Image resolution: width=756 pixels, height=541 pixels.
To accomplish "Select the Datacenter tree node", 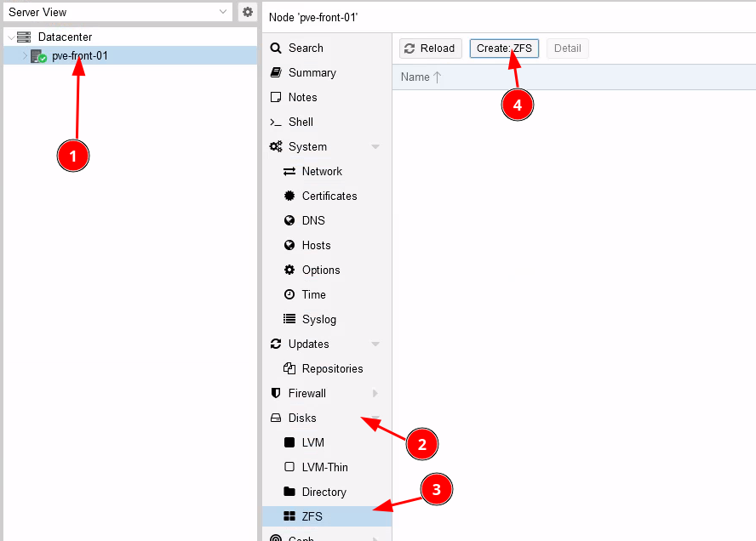I will click(x=65, y=37).
